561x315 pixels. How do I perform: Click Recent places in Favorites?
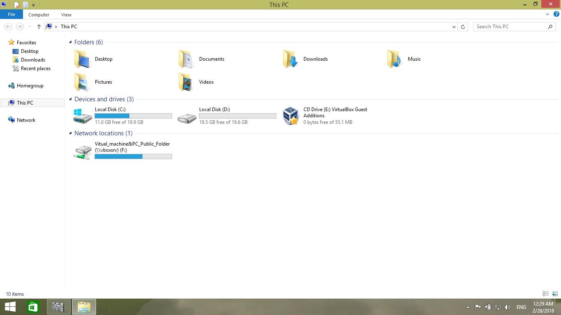pyautogui.click(x=36, y=68)
